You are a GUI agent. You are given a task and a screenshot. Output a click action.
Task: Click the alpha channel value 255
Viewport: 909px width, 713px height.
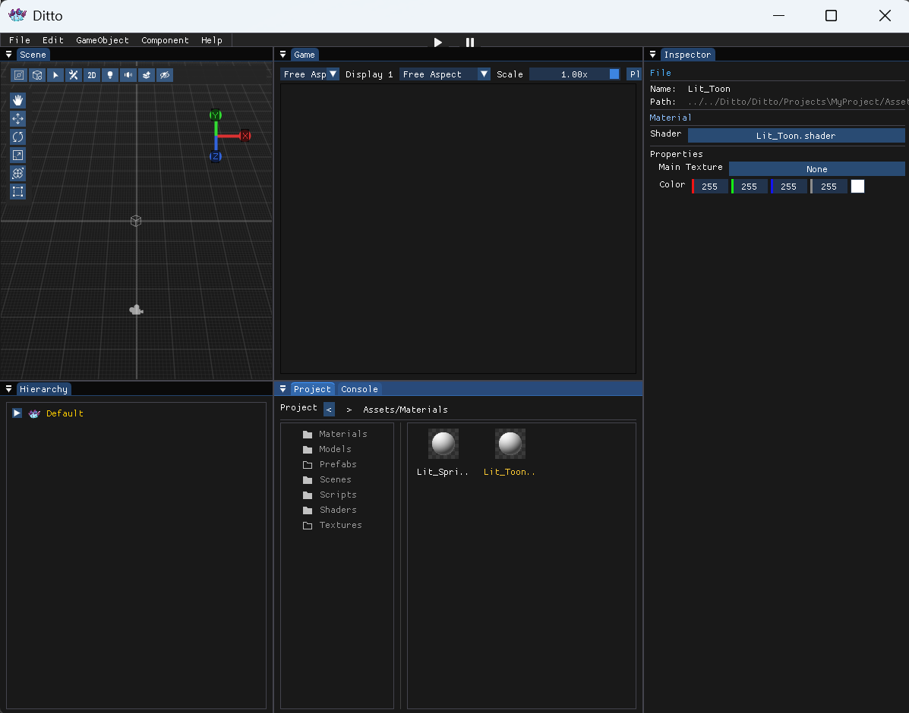coord(829,187)
